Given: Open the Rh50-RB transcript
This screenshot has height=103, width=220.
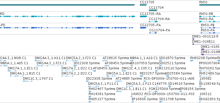Looking at the screenshot, I should click(x=210, y=16).
